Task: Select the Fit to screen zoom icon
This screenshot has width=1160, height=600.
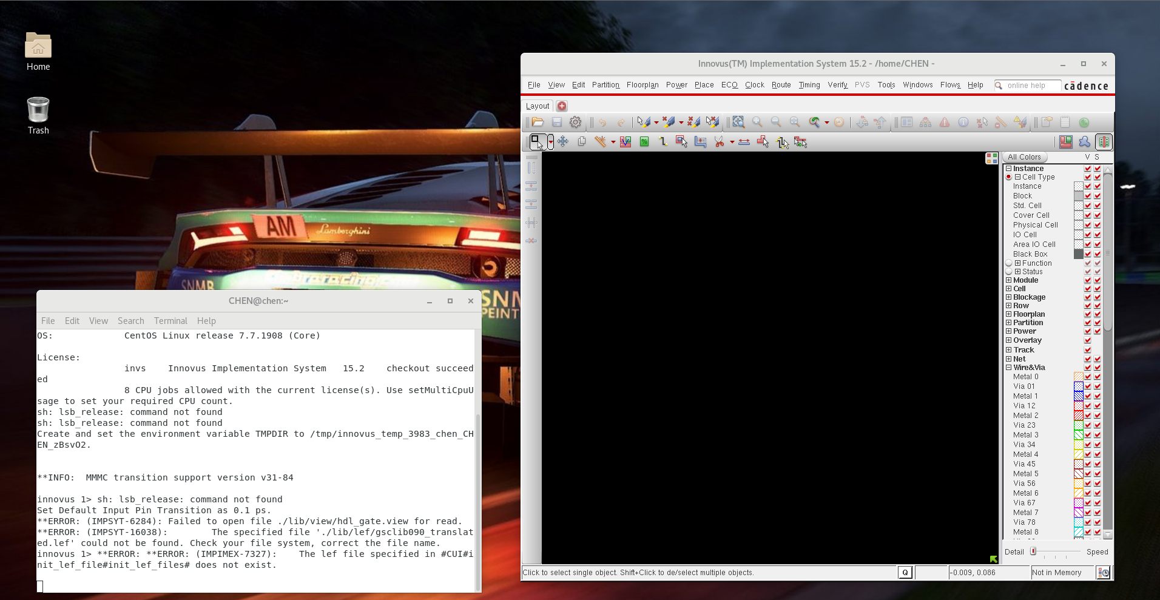Action: click(x=739, y=123)
